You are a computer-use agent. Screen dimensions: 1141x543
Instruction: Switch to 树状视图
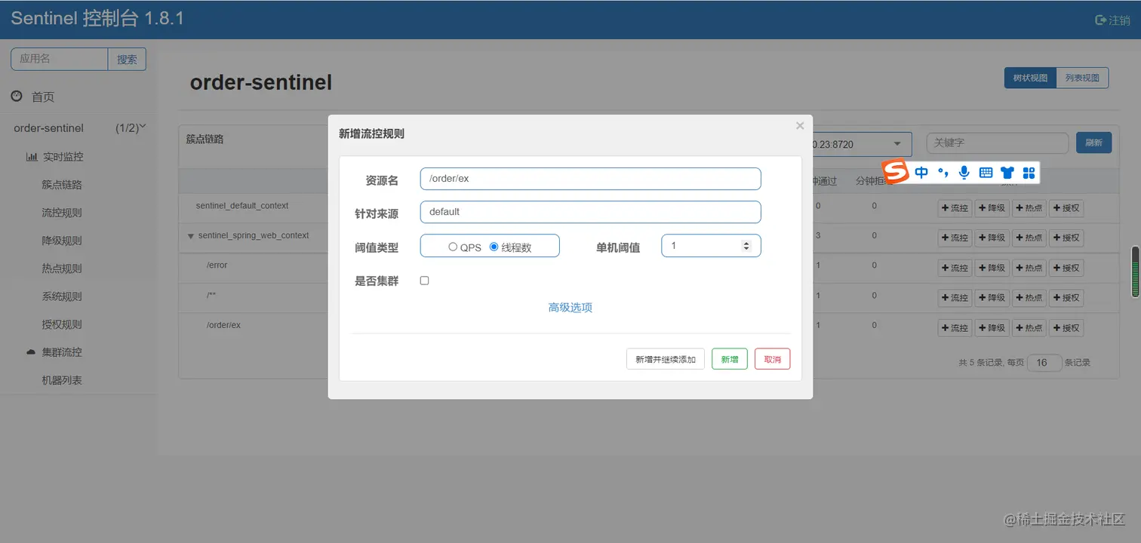(1030, 78)
